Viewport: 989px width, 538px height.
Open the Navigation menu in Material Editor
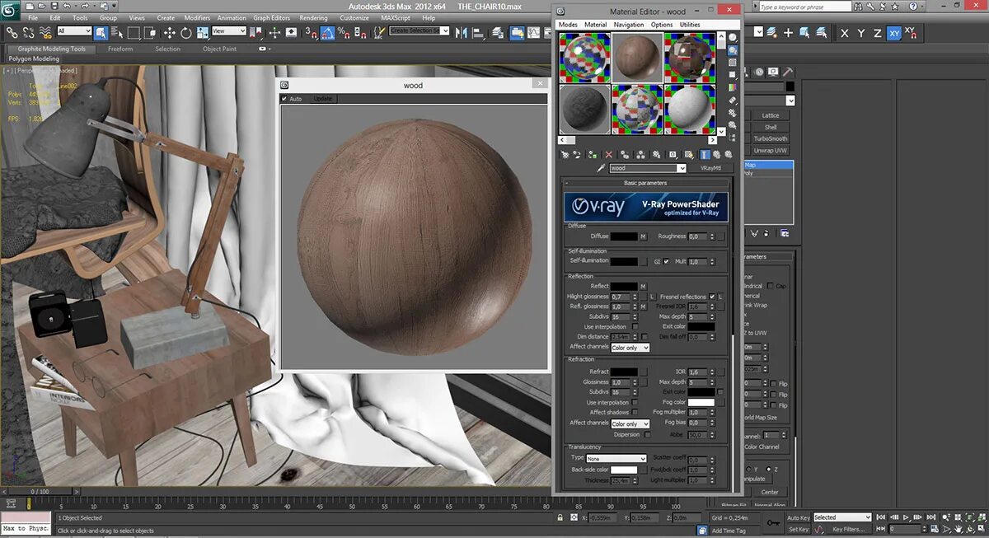[629, 24]
